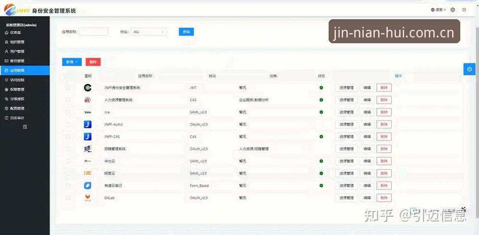This screenshot has width=479, height=235.
Task: Open 用户管理 in the sidebar
Action: 25,51
